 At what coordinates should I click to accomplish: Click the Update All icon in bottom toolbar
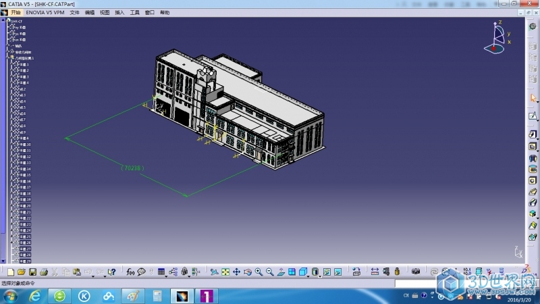tap(434, 272)
